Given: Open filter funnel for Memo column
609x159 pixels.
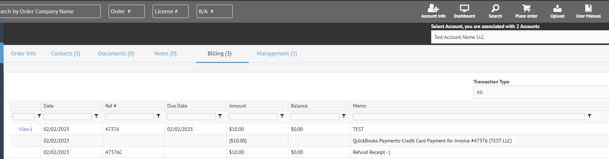Looking at the screenshot, I should pyautogui.click(x=590, y=116).
